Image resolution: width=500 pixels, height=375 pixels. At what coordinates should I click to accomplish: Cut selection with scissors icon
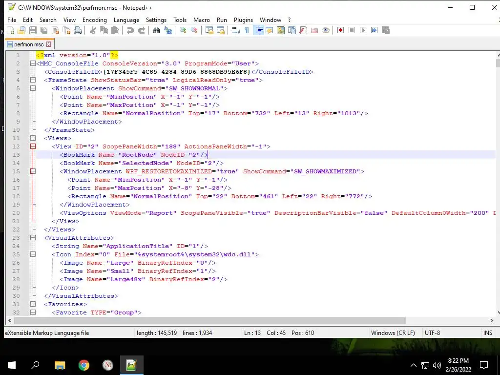tap(92, 30)
